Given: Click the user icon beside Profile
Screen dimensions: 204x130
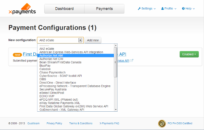Looking at the screenshot, I should (x=162, y=9).
